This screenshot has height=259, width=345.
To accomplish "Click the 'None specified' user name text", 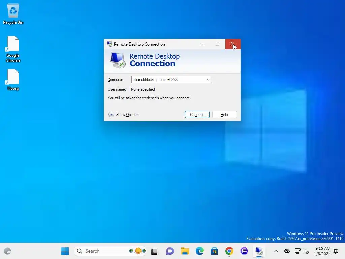I will point(143,89).
